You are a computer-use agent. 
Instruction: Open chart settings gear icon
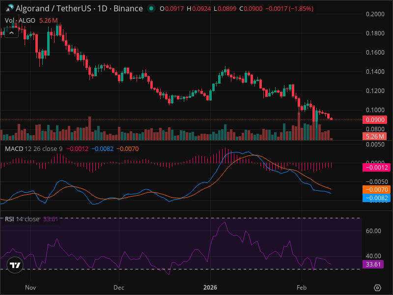coord(377,288)
